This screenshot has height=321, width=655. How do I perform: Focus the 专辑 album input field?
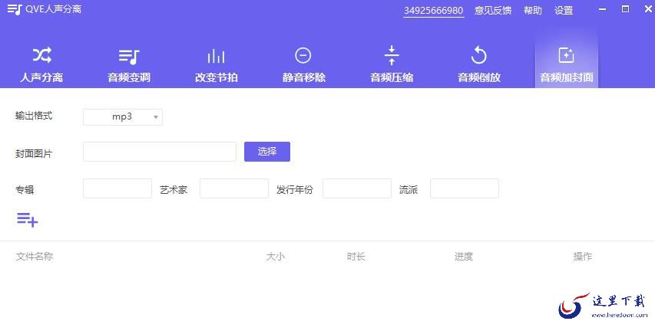point(117,188)
